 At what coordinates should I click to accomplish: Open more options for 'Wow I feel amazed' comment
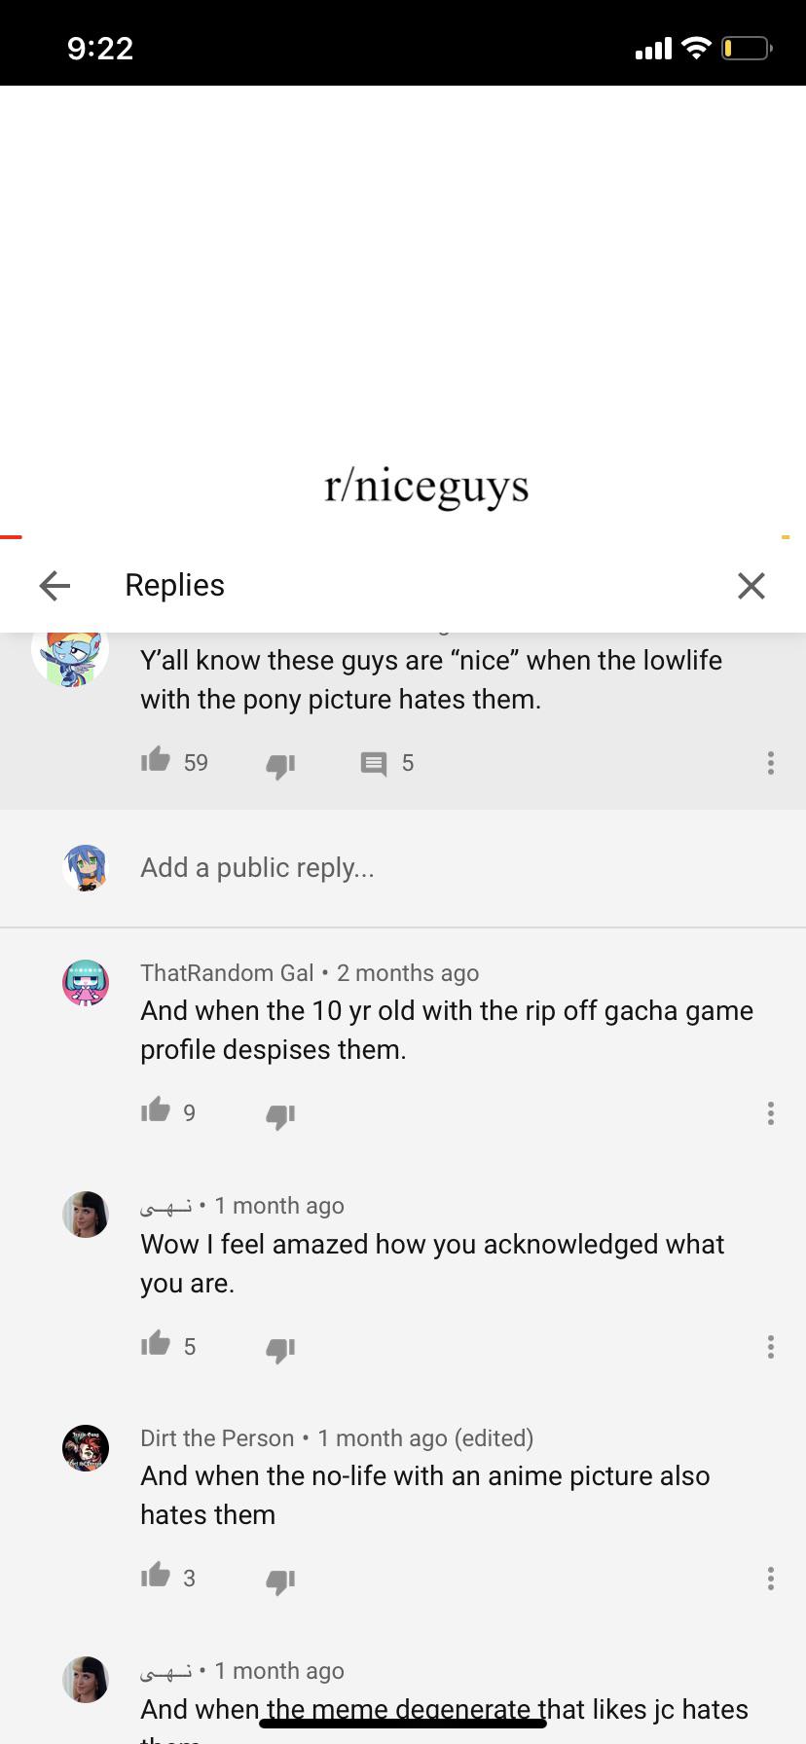[x=770, y=1346]
